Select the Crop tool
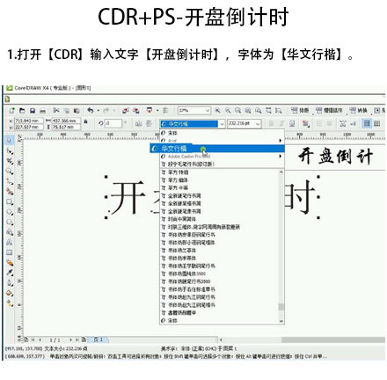387x380 pixels. tap(10, 161)
